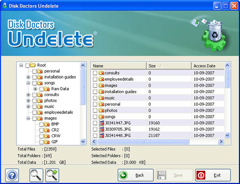Click the Save button
This screenshot has width=240, height=184.
[x=175, y=175]
